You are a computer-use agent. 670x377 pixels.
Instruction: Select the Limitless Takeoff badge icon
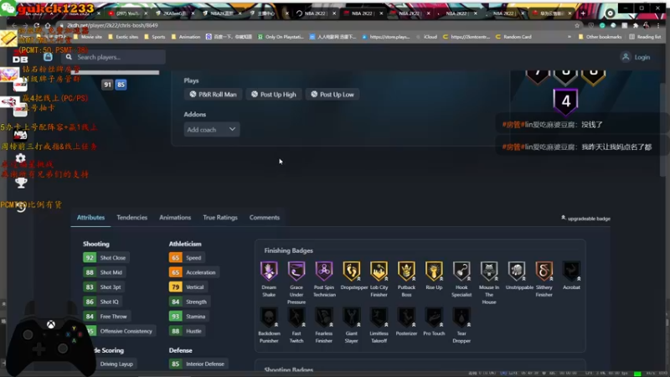click(379, 318)
